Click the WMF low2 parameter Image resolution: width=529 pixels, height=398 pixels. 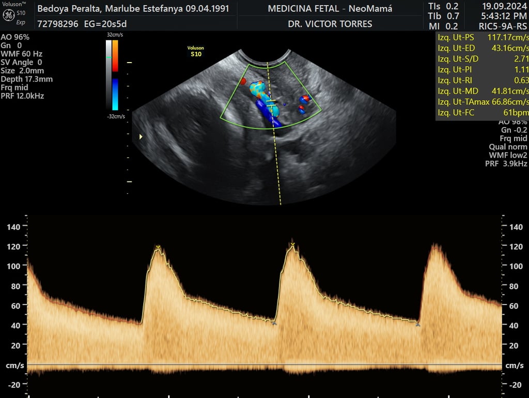(508, 155)
